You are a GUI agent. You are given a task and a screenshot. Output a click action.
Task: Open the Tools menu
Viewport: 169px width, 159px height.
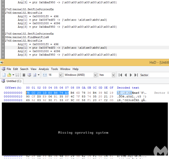tap(54, 69)
